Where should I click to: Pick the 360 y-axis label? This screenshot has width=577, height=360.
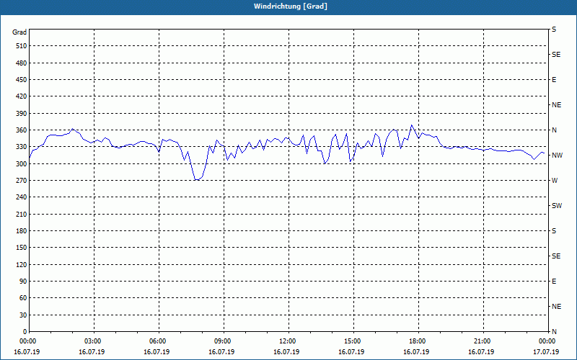point(22,130)
